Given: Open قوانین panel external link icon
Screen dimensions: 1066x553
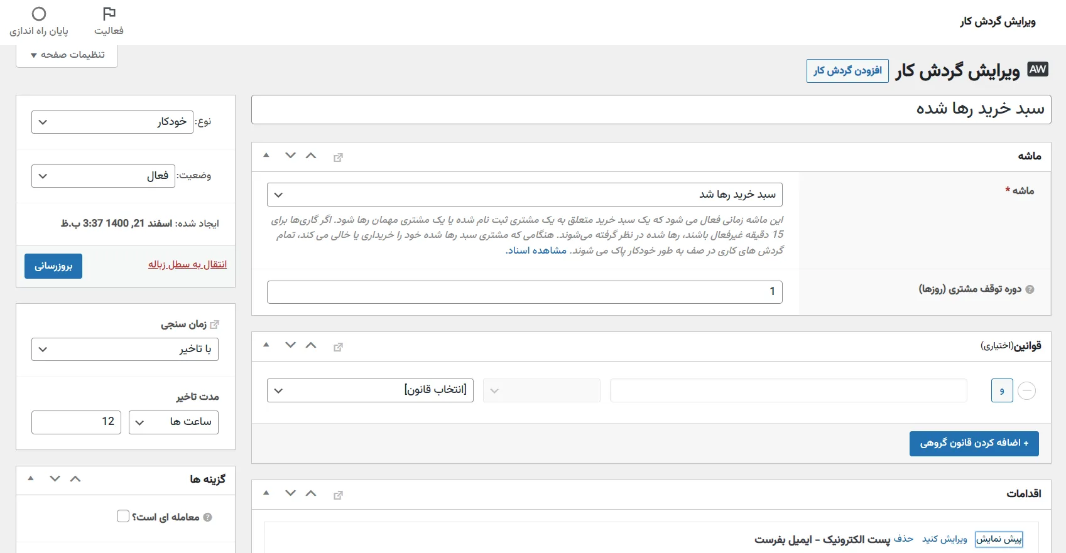Looking at the screenshot, I should [x=338, y=347].
